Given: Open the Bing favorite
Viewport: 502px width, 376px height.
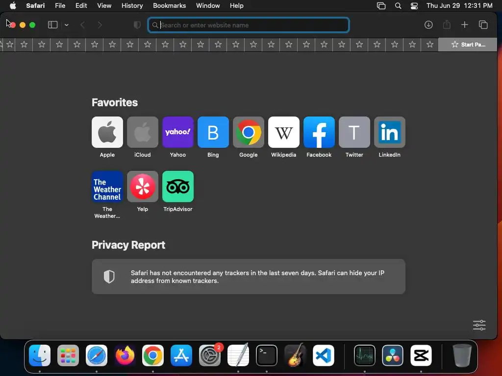Looking at the screenshot, I should tap(213, 132).
